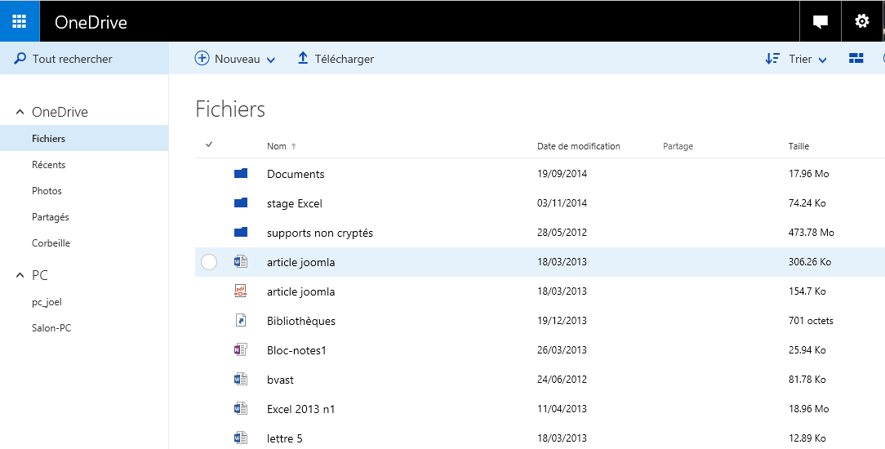
Task: Switch view with the tiles layout icon
Action: coord(856,58)
